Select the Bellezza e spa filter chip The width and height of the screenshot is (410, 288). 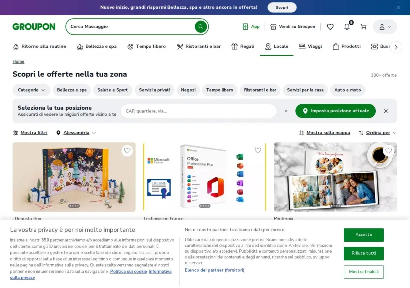[72, 90]
